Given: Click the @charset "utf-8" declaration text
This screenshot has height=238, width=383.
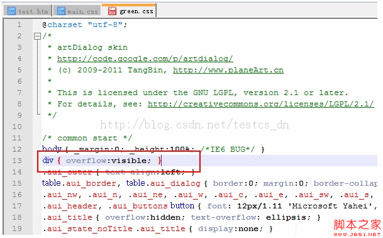Looking at the screenshot, I should [x=84, y=25].
